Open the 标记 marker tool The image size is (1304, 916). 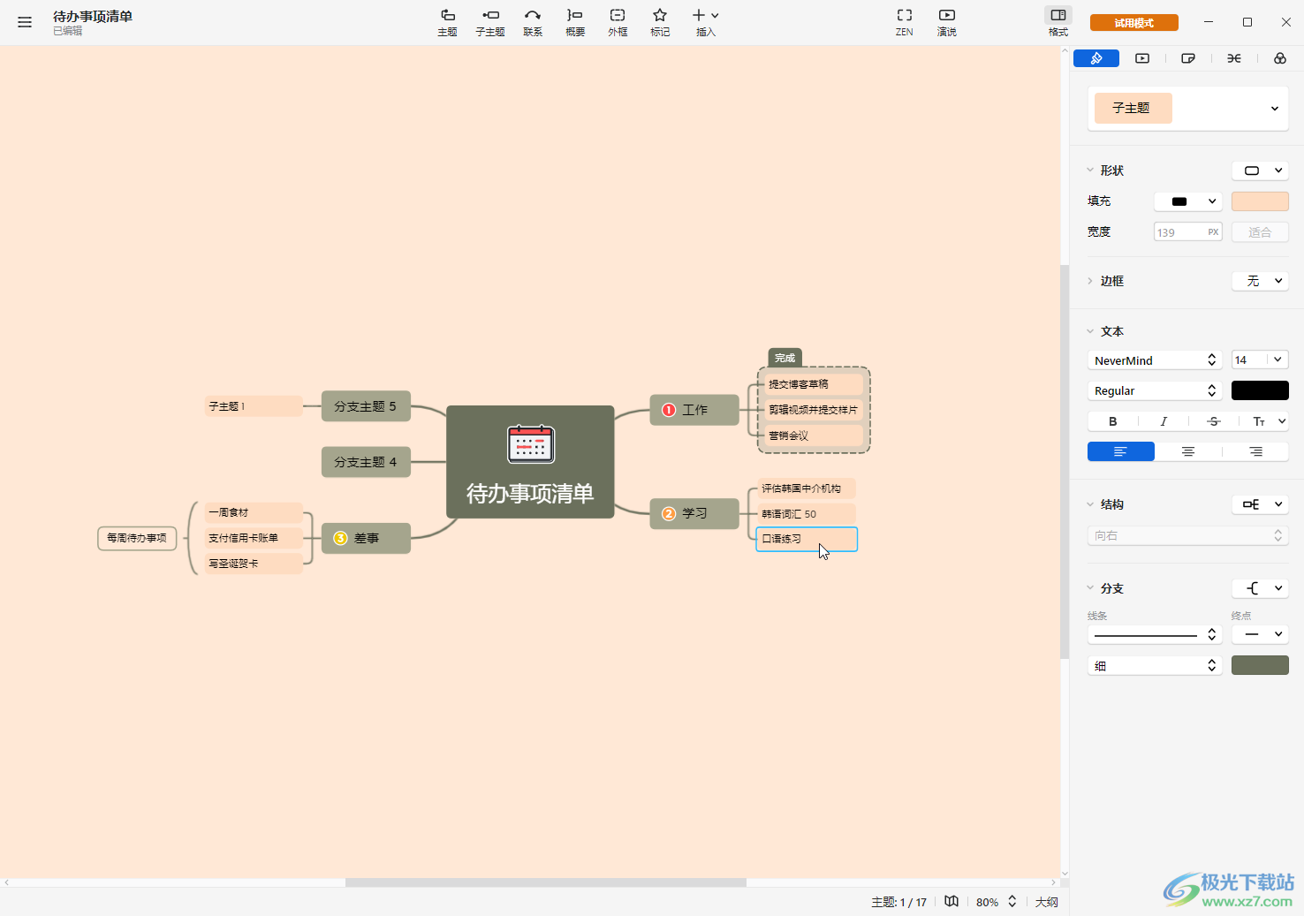pyautogui.click(x=660, y=22)
